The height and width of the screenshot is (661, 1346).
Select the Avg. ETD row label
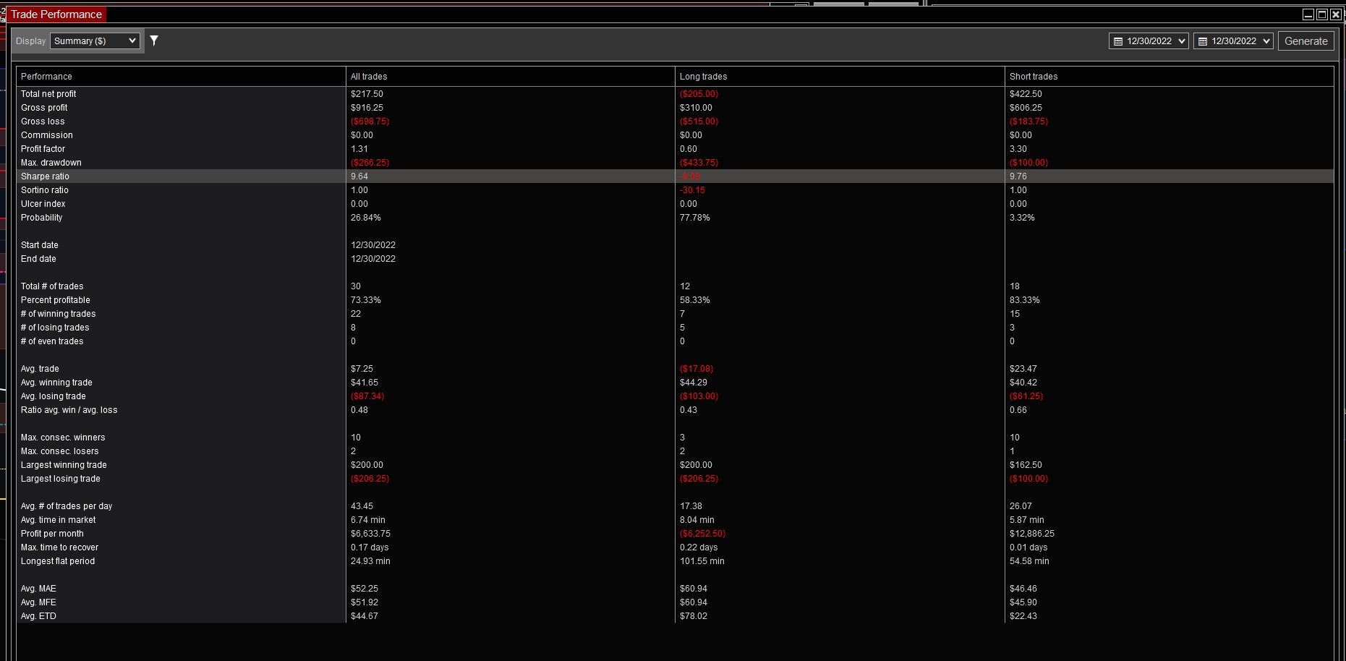tap(38, 616)
